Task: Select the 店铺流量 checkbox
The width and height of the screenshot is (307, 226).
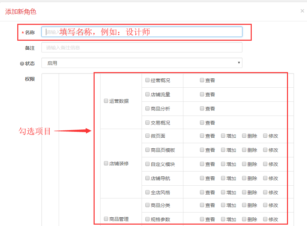Action: (x=147, y=94)
